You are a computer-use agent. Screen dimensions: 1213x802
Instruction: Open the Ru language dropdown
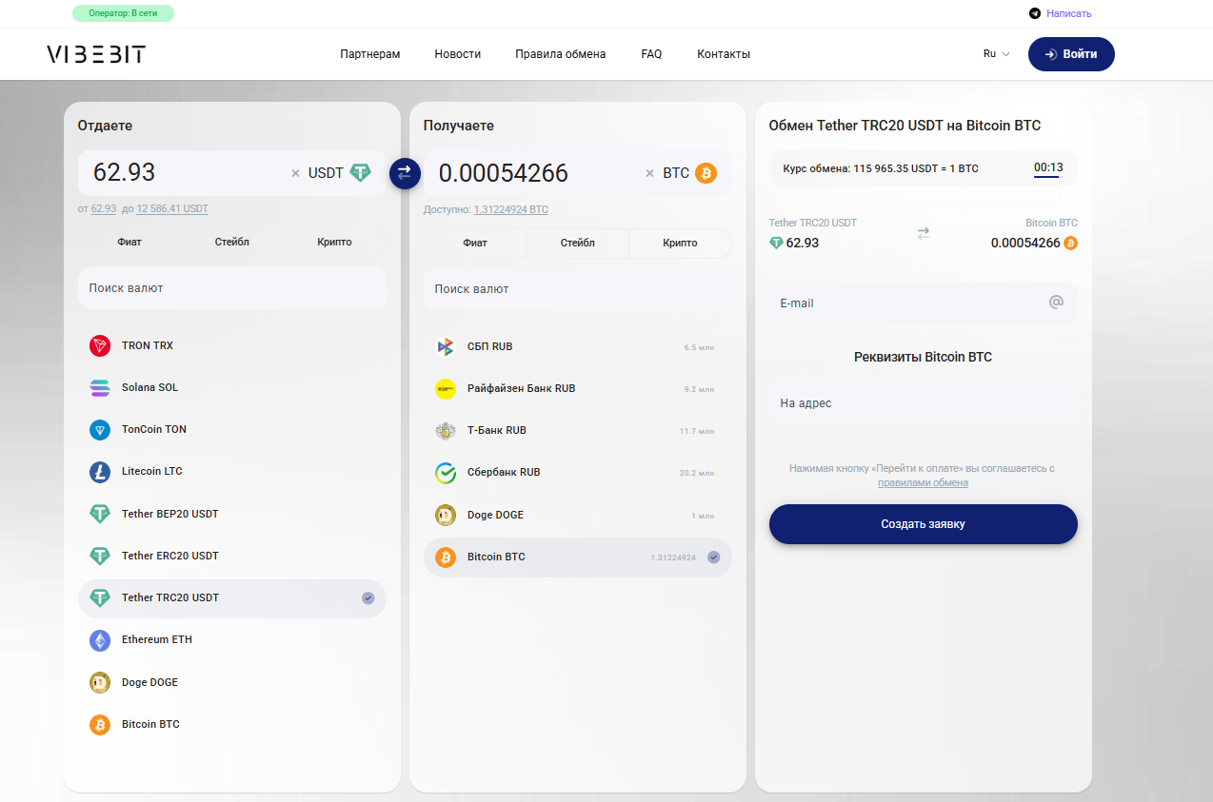[997, 54]
